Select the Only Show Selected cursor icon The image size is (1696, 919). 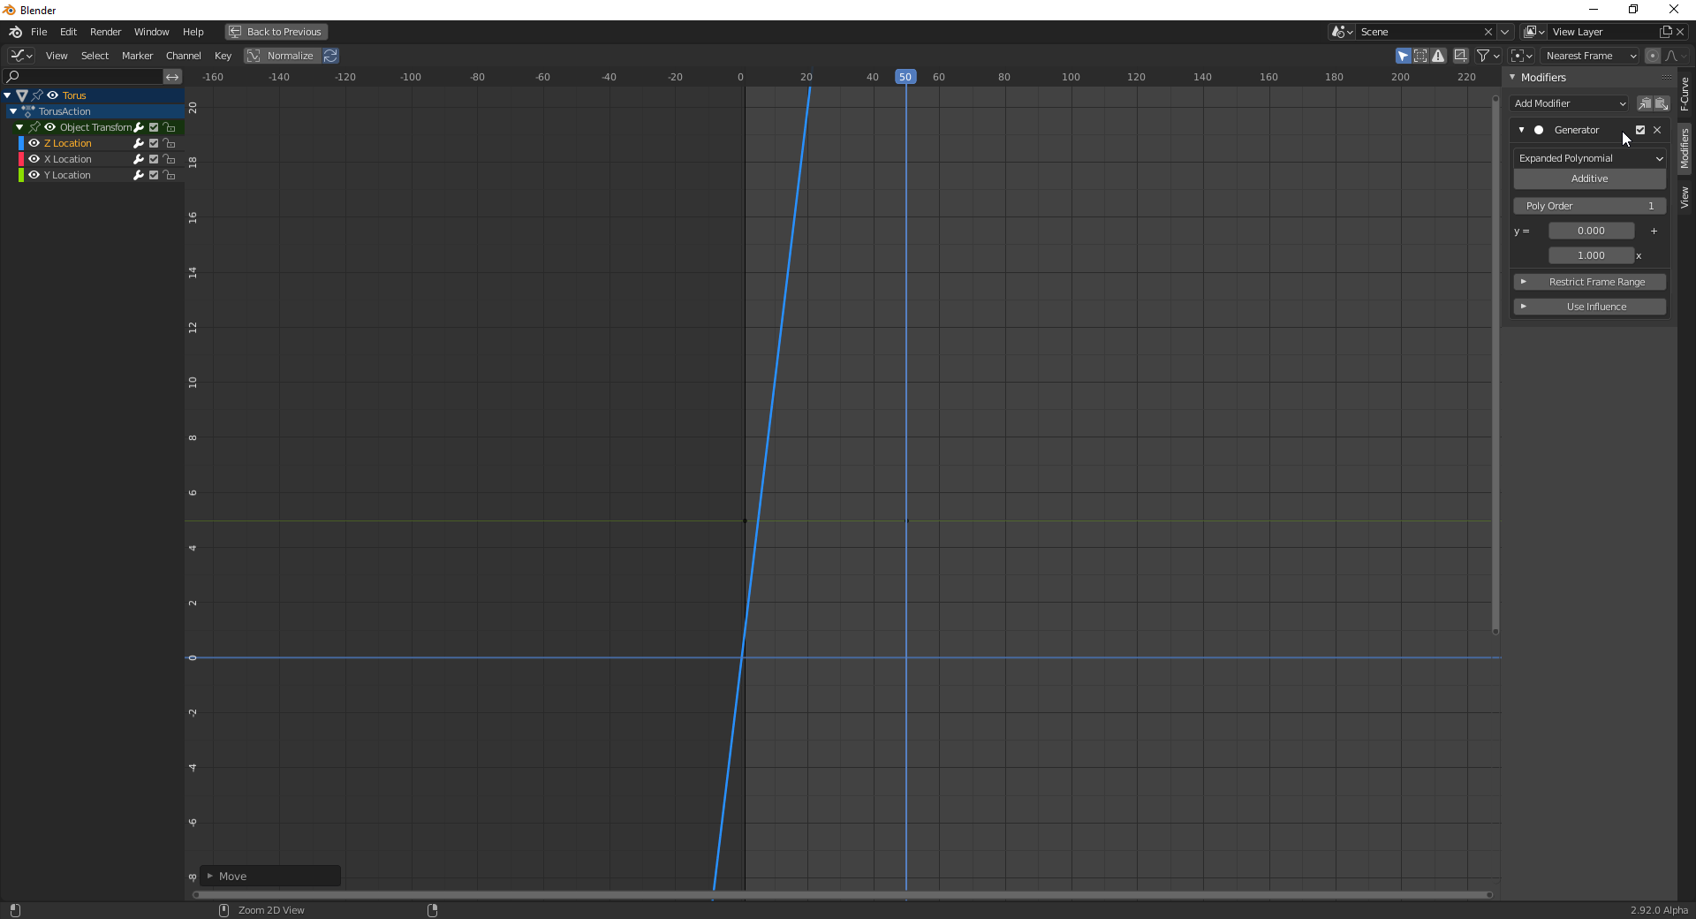coord(1403,56)
